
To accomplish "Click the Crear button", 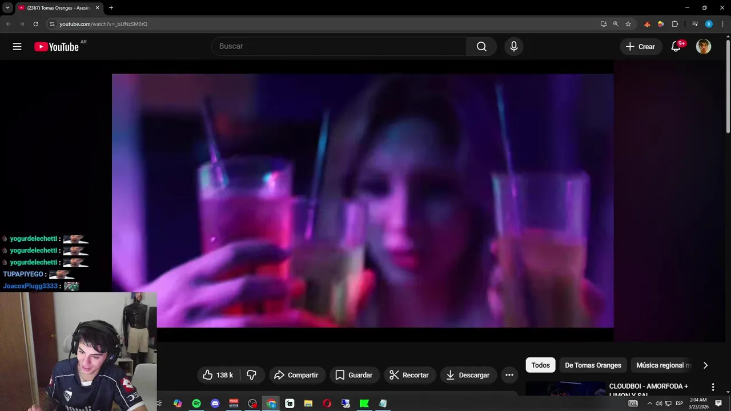I will pyautogui.click(x=640, y=47).
